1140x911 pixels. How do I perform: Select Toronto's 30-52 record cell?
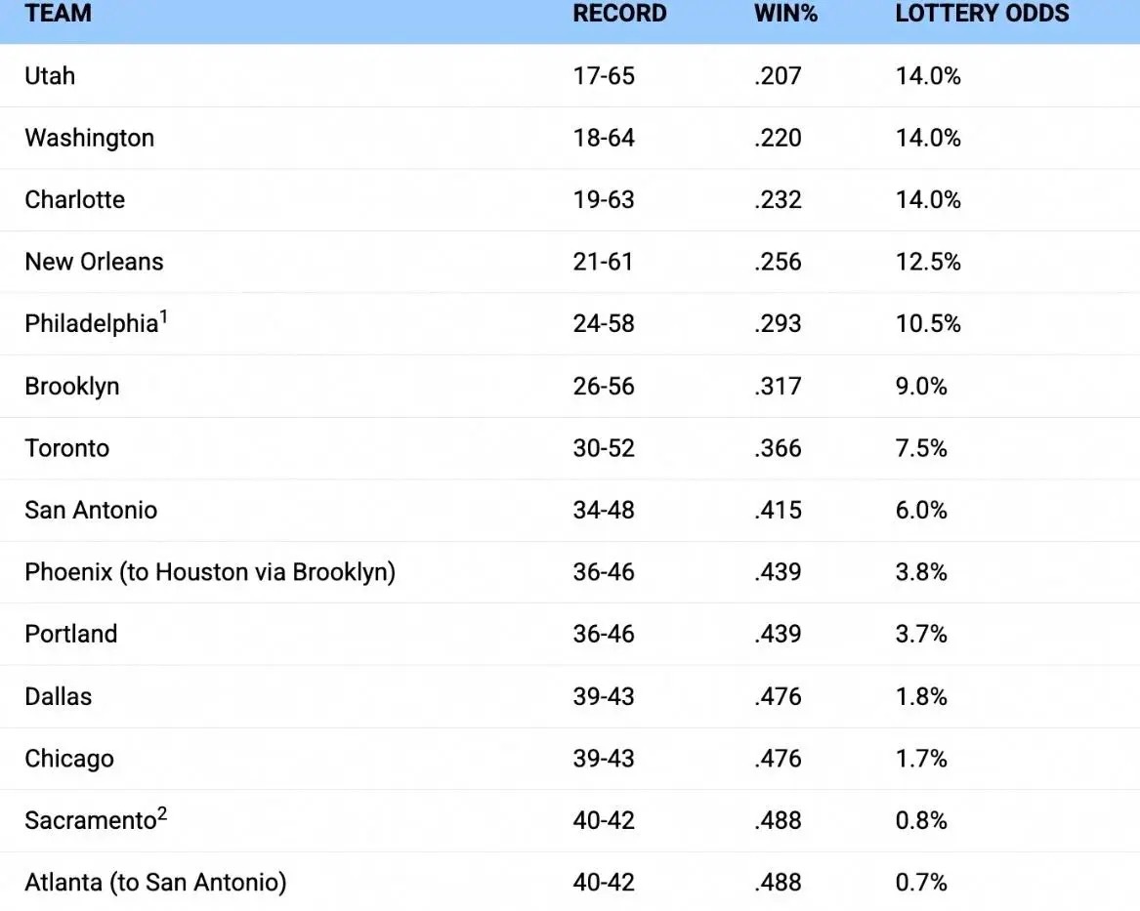pos(604,448)
